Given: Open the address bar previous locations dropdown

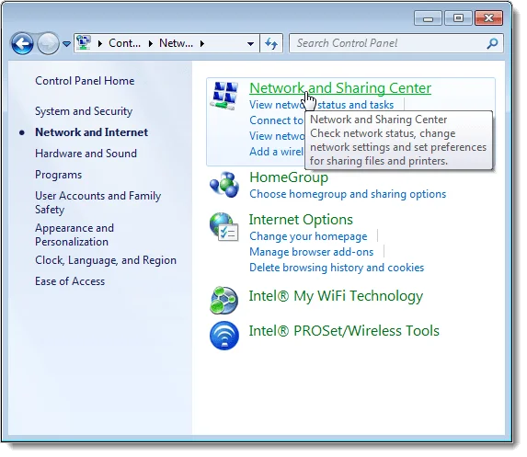Looking at the screenshot, I should [x=250, y=44].
